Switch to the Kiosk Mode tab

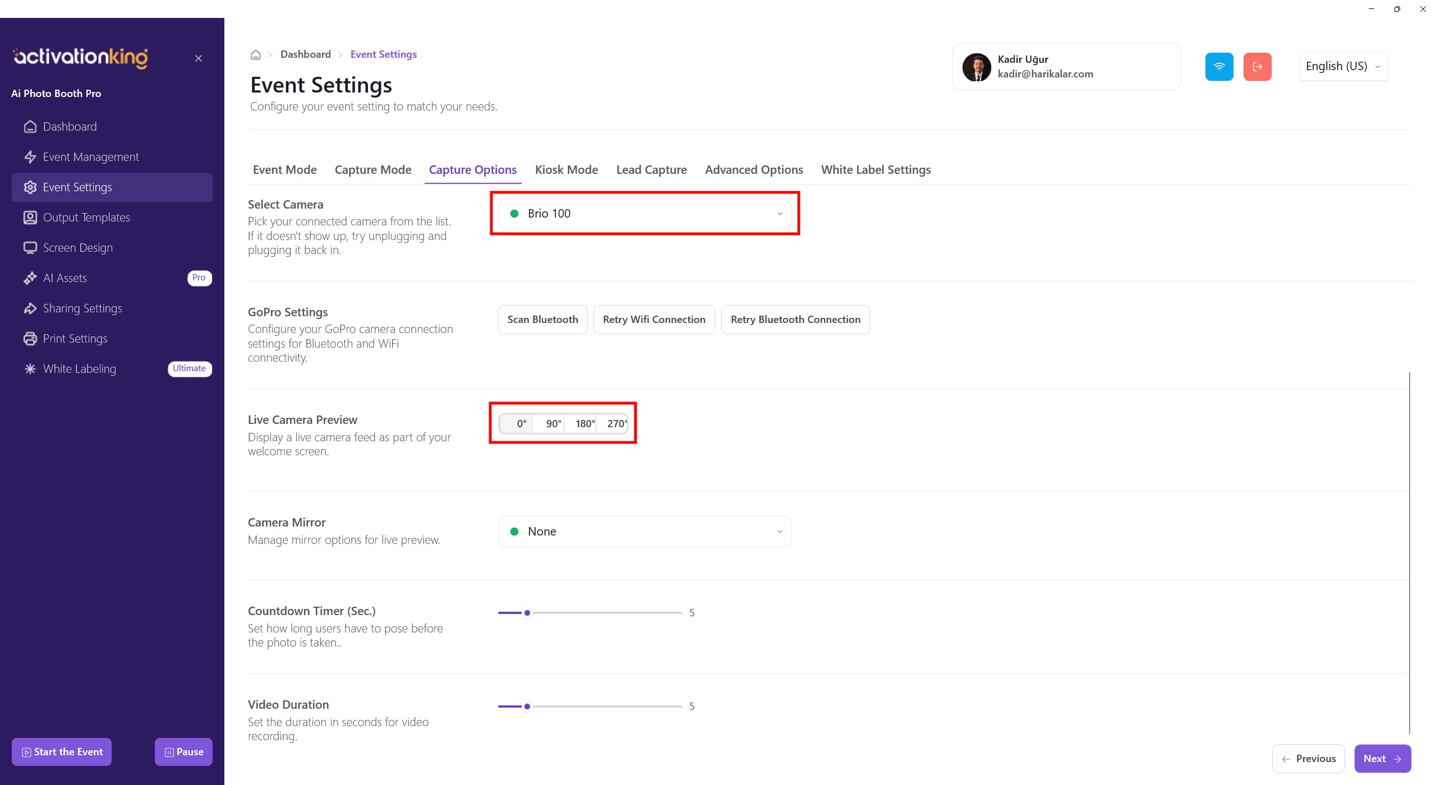pyautogui.click(x=566, y=170)
